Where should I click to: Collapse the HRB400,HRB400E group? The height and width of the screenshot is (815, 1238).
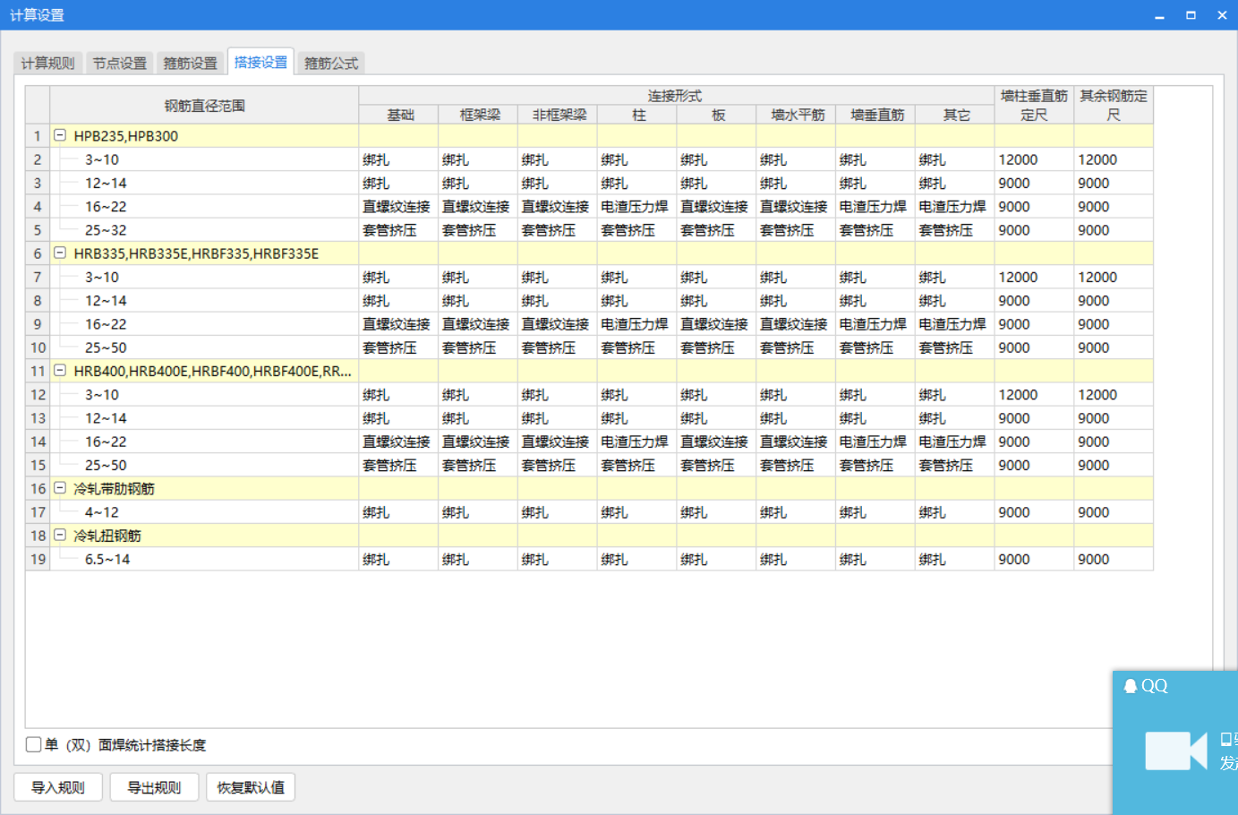coord(60,370)
